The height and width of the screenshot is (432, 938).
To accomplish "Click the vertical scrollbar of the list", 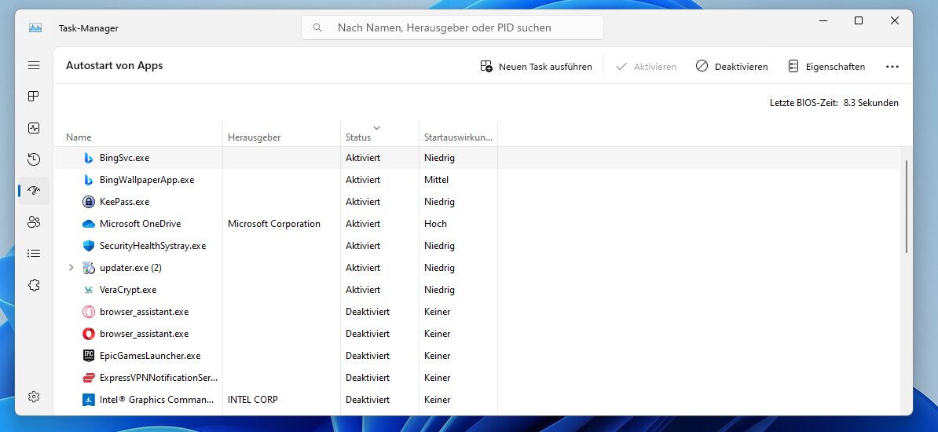I will point(907,206).
